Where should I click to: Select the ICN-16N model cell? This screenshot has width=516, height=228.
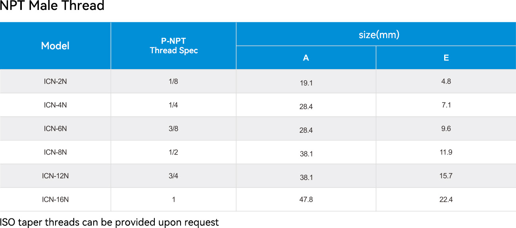pos(55,199)
